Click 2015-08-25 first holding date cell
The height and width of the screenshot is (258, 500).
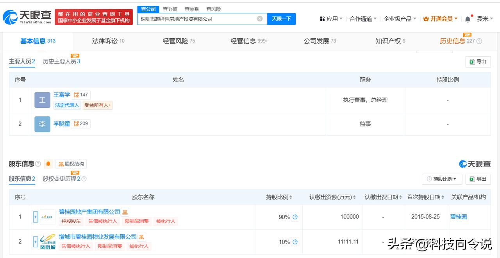point(425,217)
